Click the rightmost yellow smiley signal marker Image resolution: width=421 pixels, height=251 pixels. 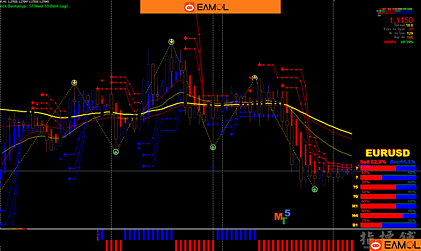click(254, 78)
